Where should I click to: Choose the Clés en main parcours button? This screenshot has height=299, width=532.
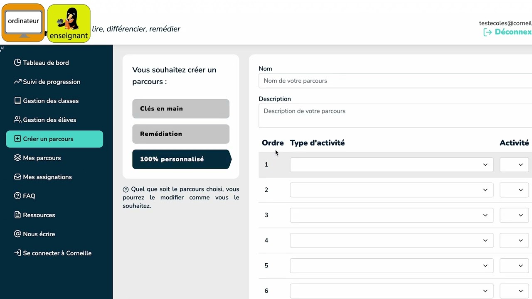[181, 109]
